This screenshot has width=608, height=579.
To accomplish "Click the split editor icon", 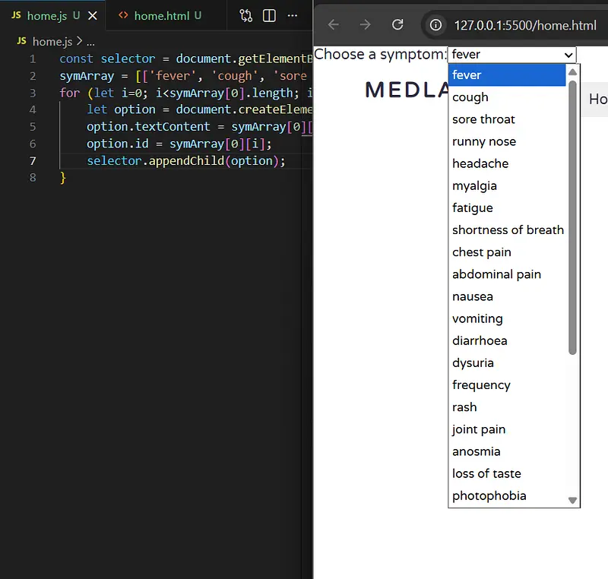I will (269, 16).
